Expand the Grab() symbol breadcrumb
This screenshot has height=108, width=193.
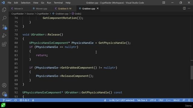coord(77,14)
